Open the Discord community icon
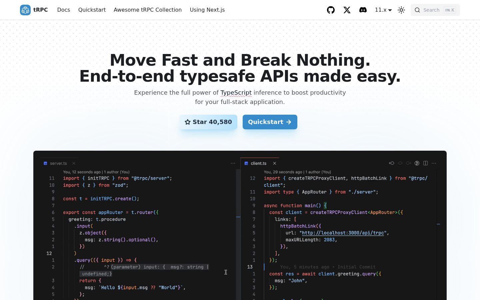The height and width of the screenshot is (300, 480). 363,10
